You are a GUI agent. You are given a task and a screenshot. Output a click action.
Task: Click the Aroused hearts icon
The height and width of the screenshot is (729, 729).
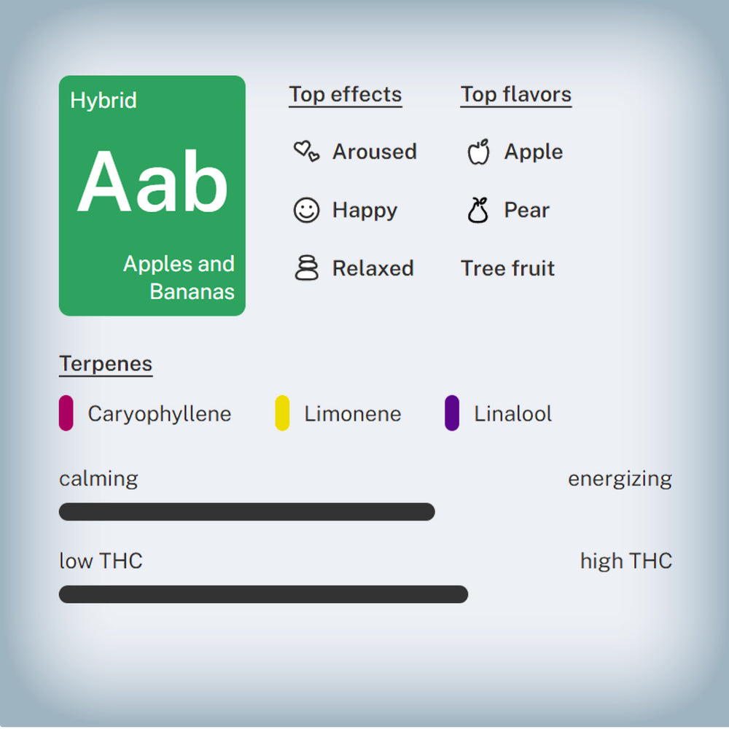[x=306, y=151]
